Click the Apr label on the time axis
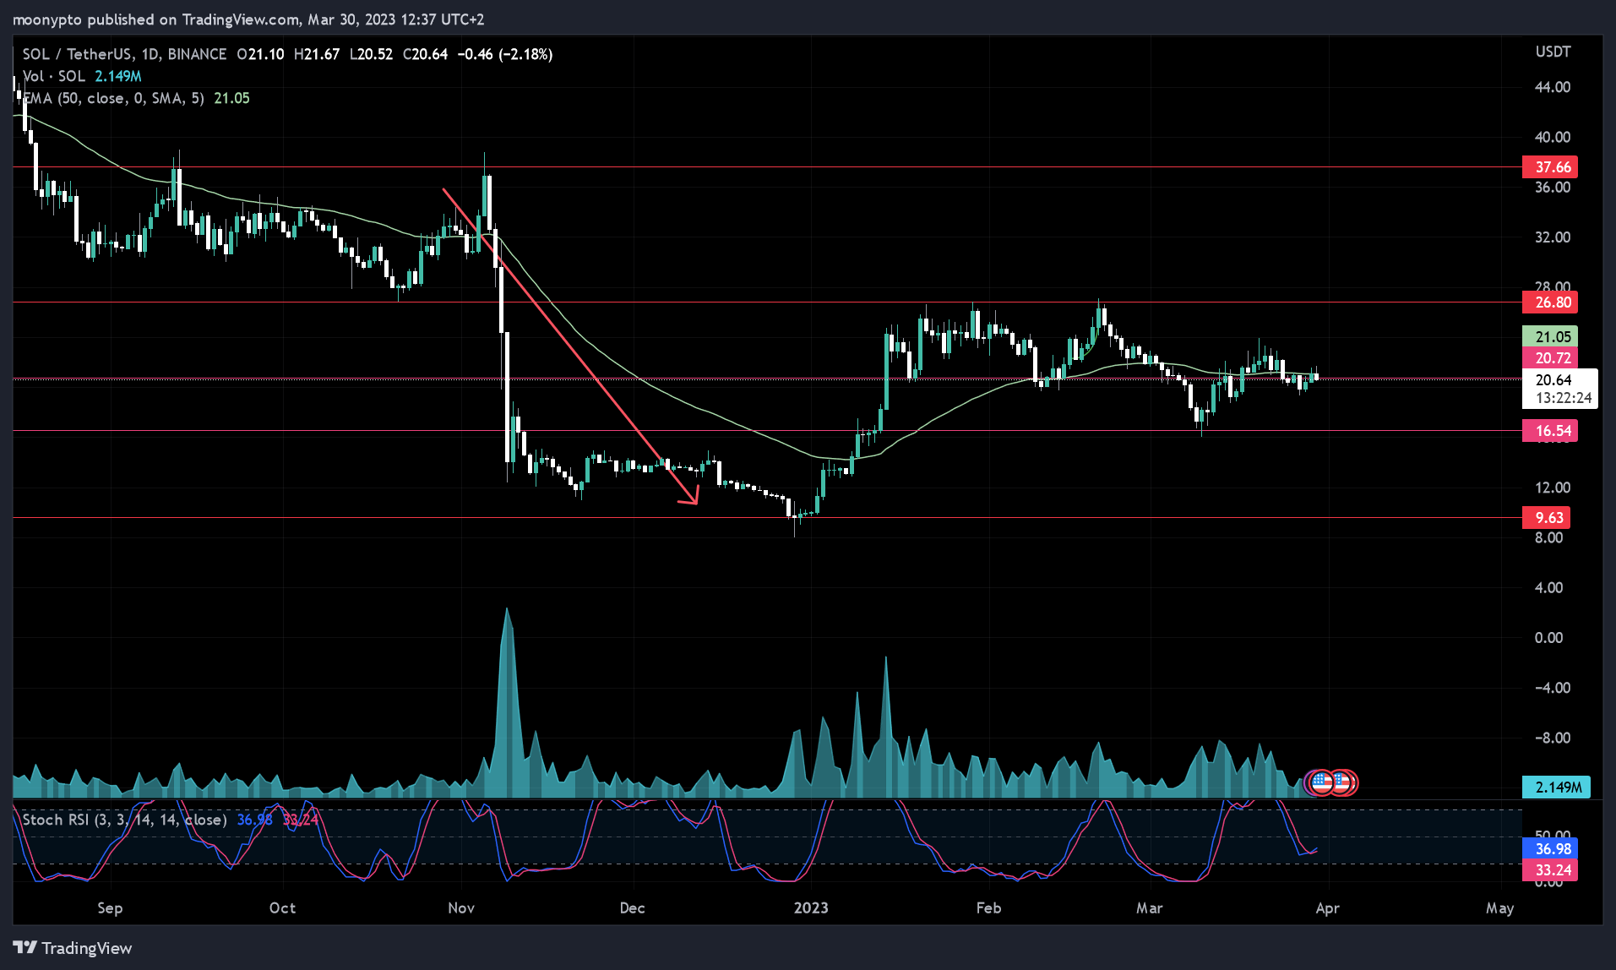Viewport: 1616px width, 970px height. [1327, 908]
